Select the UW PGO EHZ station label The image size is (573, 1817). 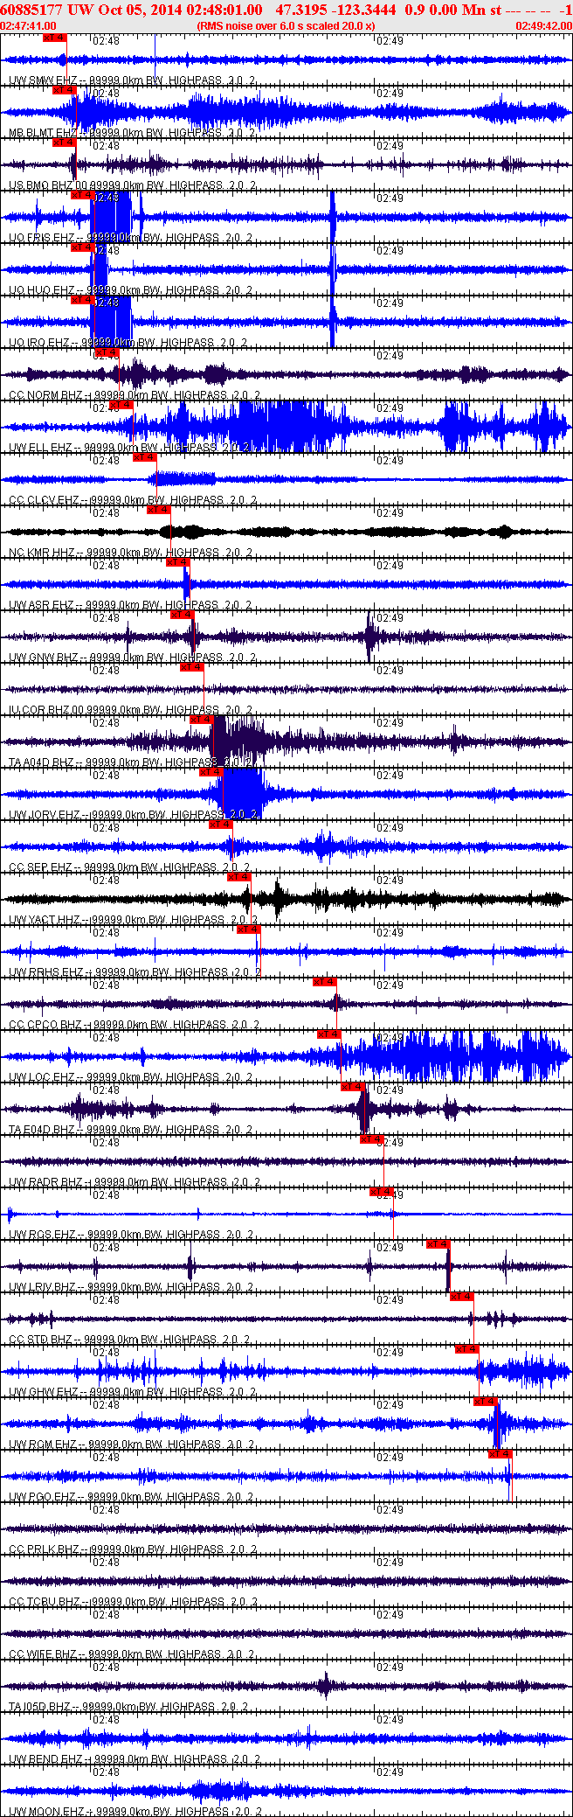pos(130,1497)
